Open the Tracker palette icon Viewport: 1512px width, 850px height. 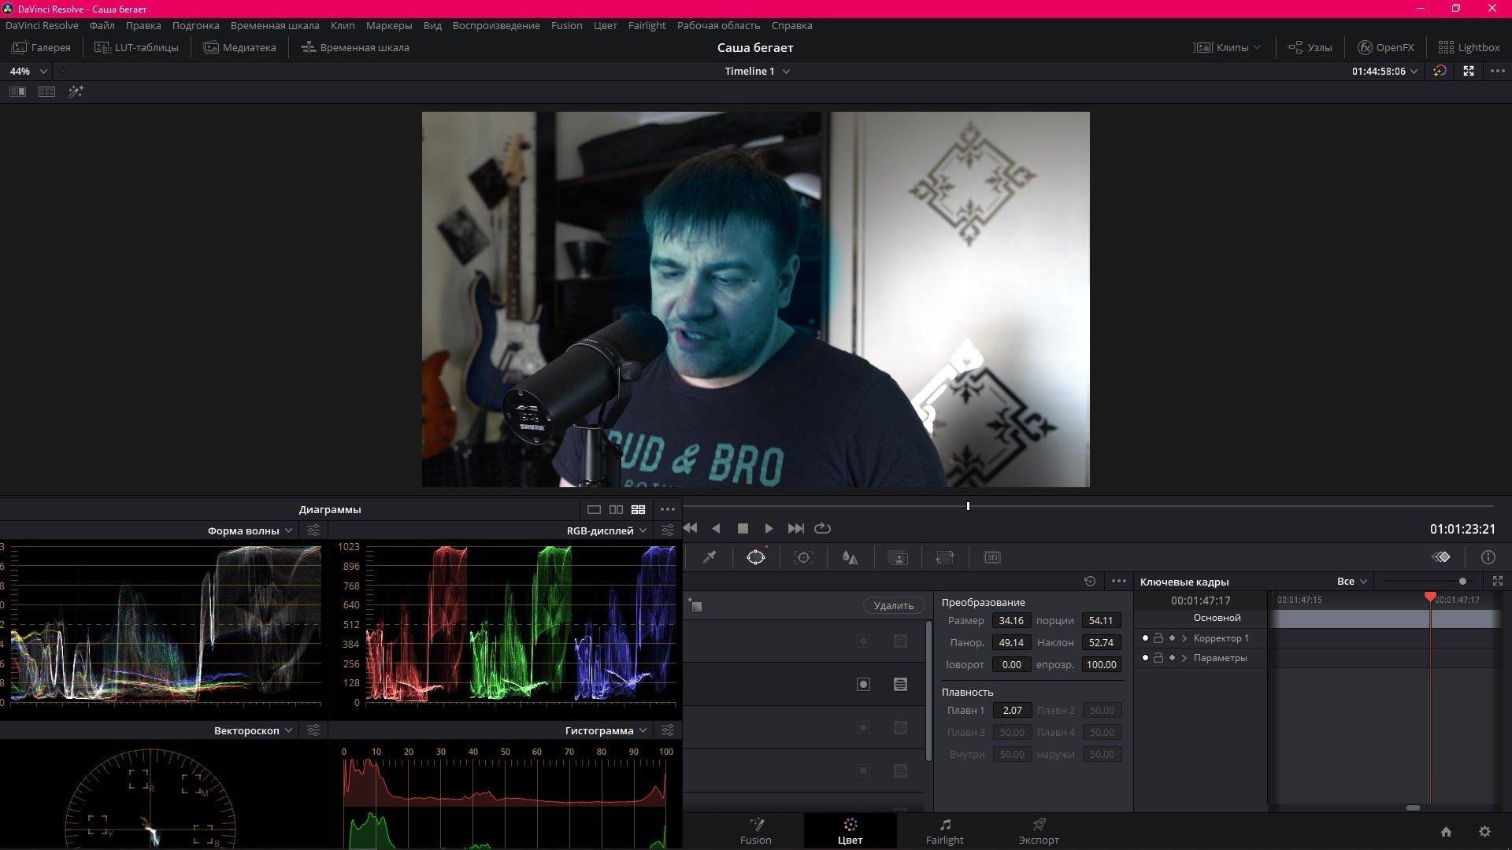click(803, 557)
